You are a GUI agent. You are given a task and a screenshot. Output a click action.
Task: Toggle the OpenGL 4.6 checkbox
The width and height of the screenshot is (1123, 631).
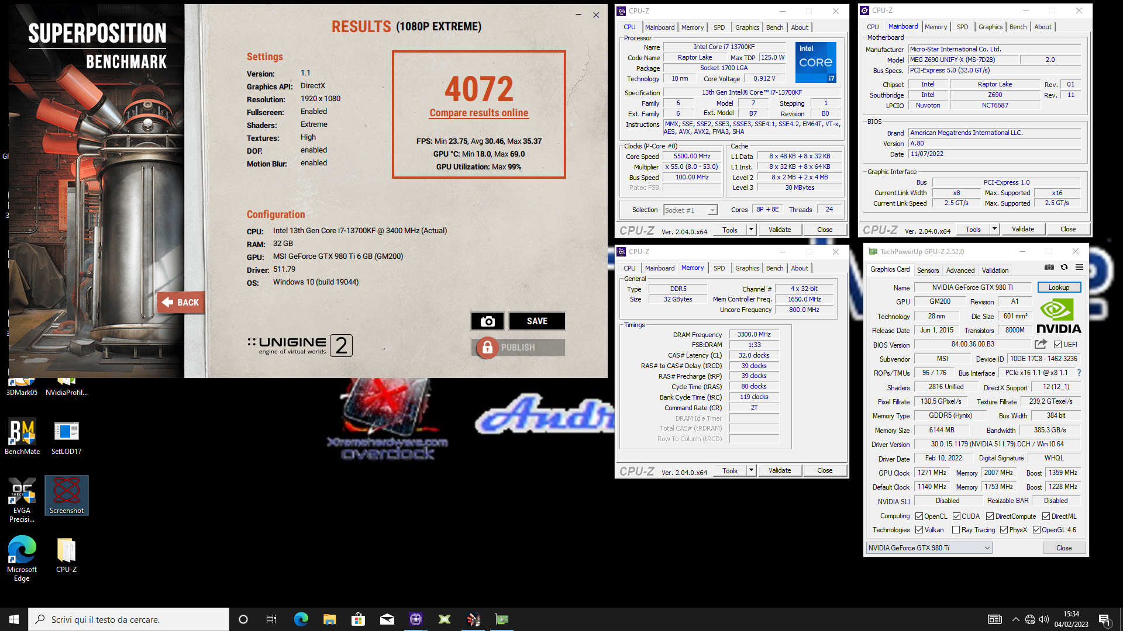click(1036, 530)
